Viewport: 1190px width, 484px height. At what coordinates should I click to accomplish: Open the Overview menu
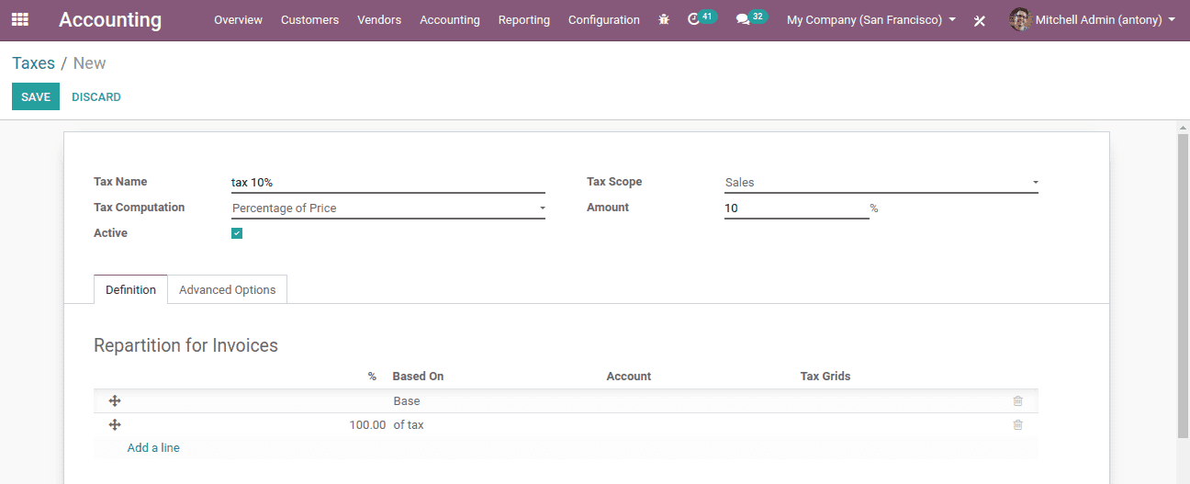coord(238,19)
